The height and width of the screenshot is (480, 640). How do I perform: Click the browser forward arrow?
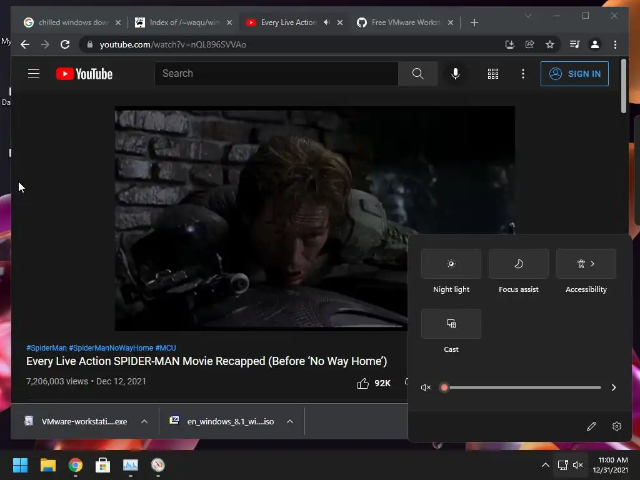[45, 44]
